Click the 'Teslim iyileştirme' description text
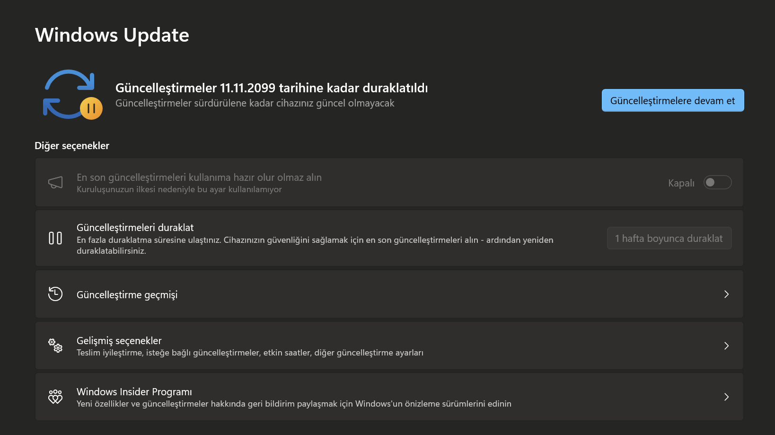 pyautogui.click(x=250, y=353)
